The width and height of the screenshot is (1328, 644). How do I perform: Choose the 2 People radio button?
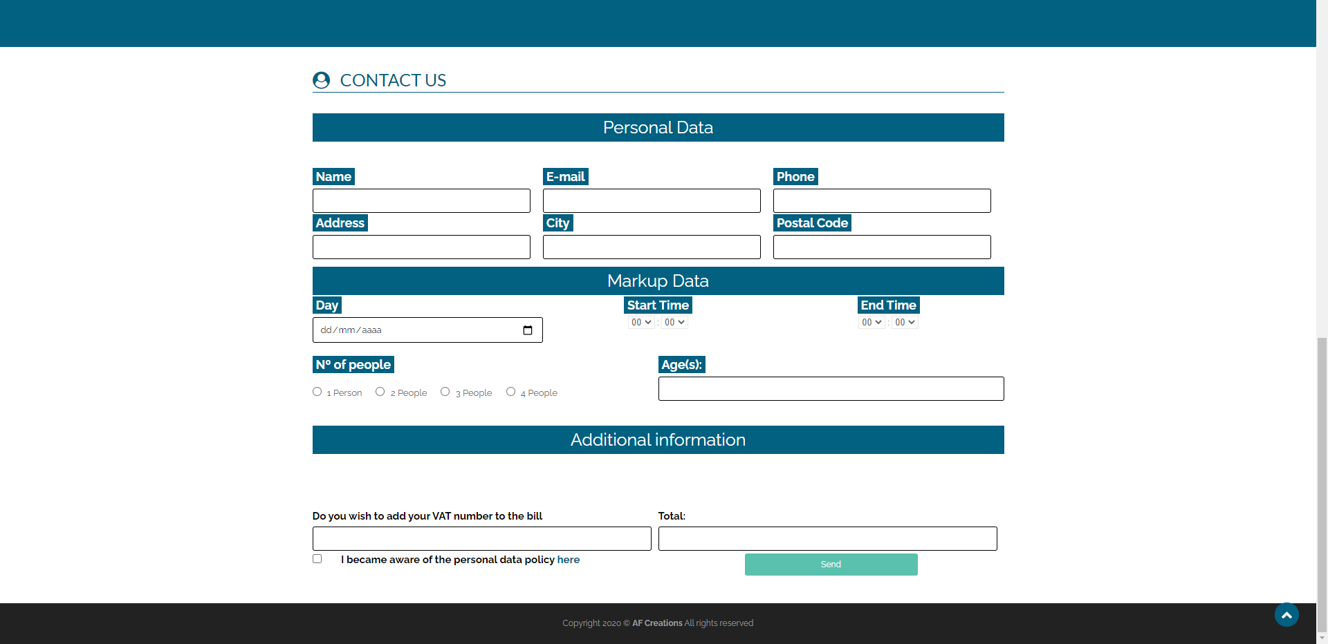coord(380,392)
